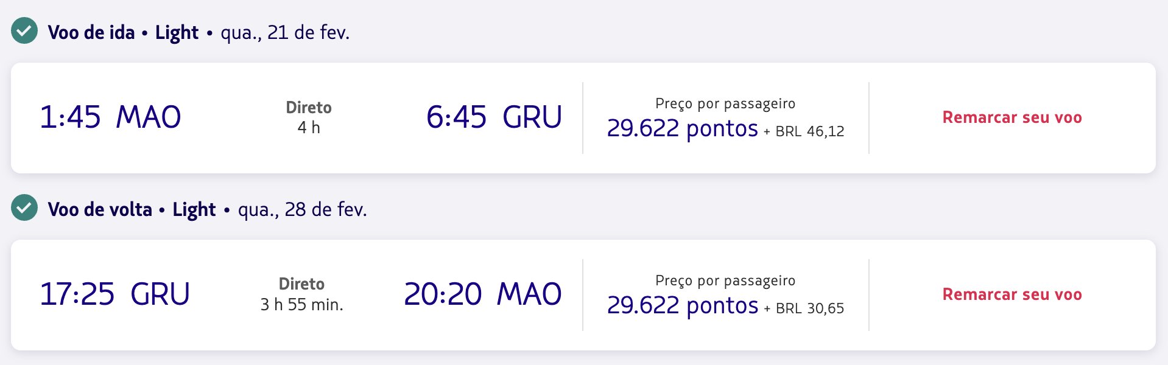
Task: Click the qua., 28 de fev. date
Action: (303, 209)
